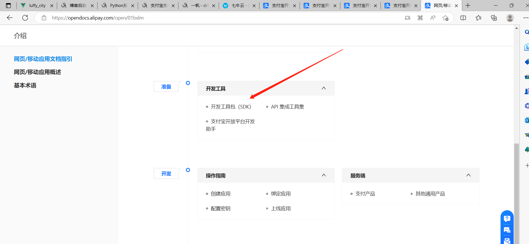Click the 准备 stage label
The image size is (529, 244).
(x=166, y=87)
